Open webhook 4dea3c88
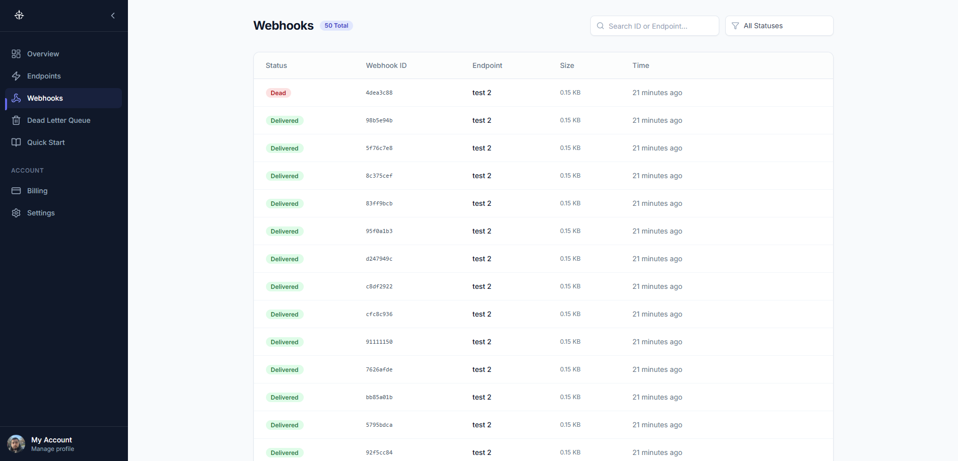Screen dimensions: 958x461 (543, 93)
